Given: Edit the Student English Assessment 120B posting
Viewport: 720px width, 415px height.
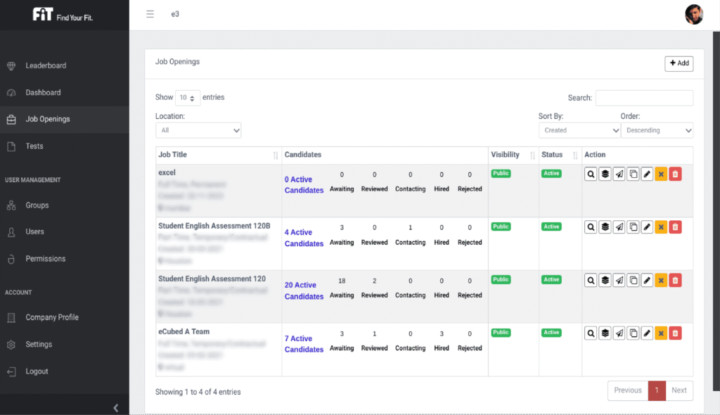Looking at the screenshot, I should [647, 226].
